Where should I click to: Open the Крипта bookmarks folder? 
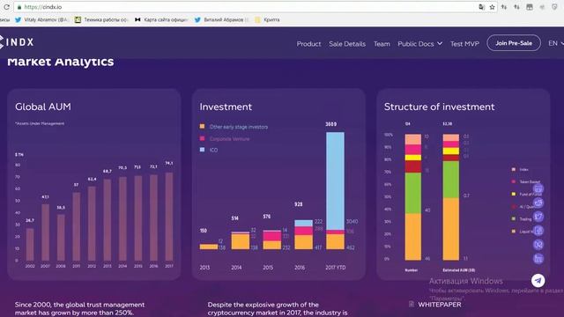(267, 19)
